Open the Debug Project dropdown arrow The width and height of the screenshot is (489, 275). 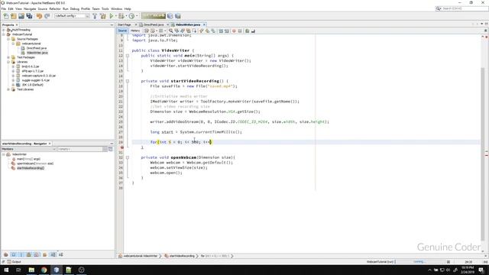coord(126,16)
